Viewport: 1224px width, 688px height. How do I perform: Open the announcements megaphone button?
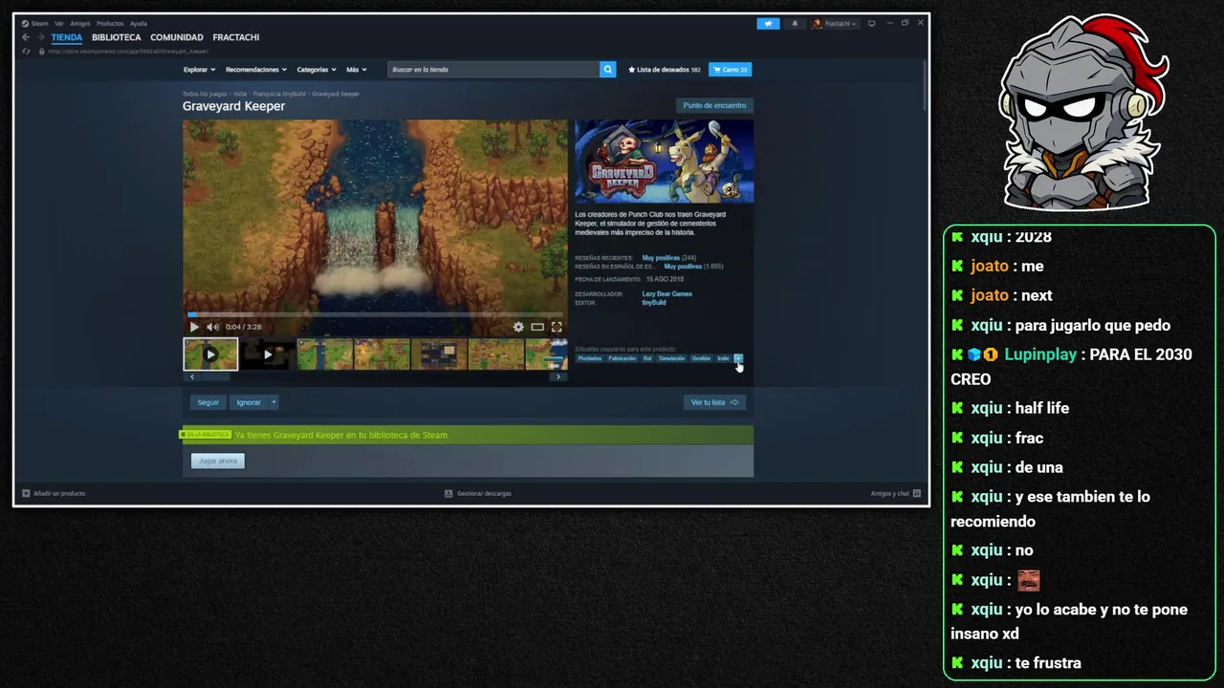pyautogui.click(x=768, y=23)
